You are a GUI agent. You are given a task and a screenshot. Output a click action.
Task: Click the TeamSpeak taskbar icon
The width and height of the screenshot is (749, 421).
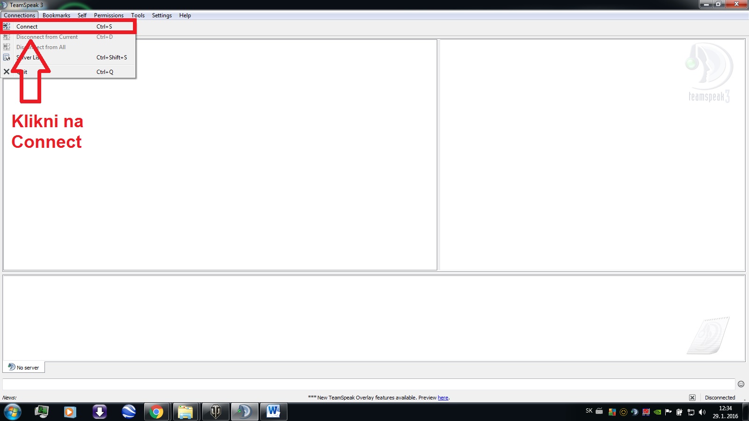(244, 412)
